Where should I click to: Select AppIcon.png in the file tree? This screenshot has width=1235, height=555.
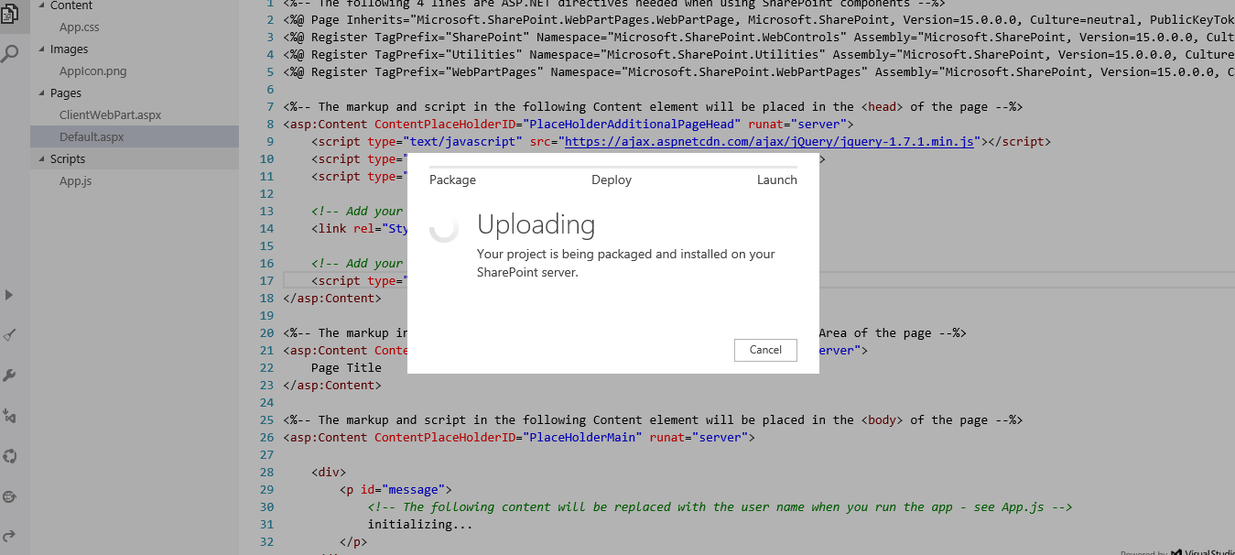coord(92,71)
